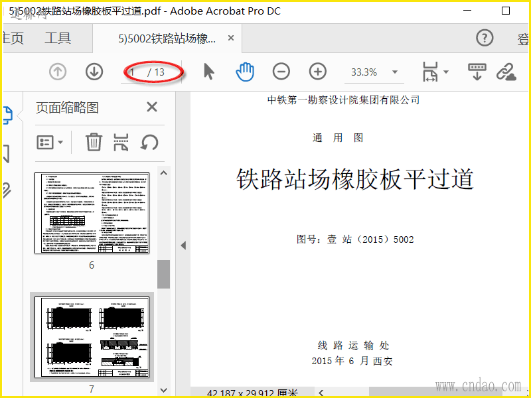Click the print pages icon in thumbnail panel
This screenshot has height=398, width=531.
[121, 142]
